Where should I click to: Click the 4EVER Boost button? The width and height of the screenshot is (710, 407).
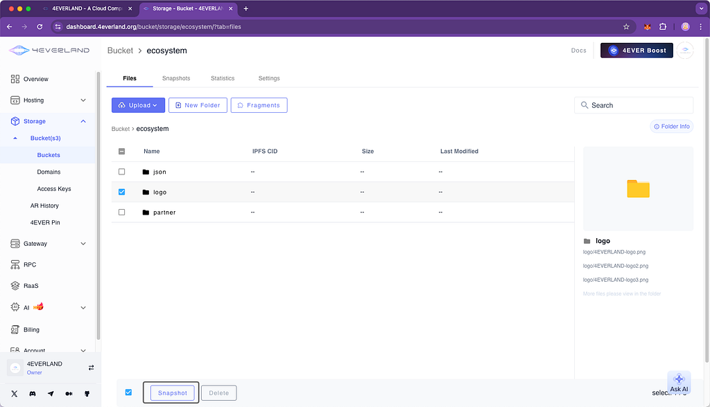(x=637, y=51)
